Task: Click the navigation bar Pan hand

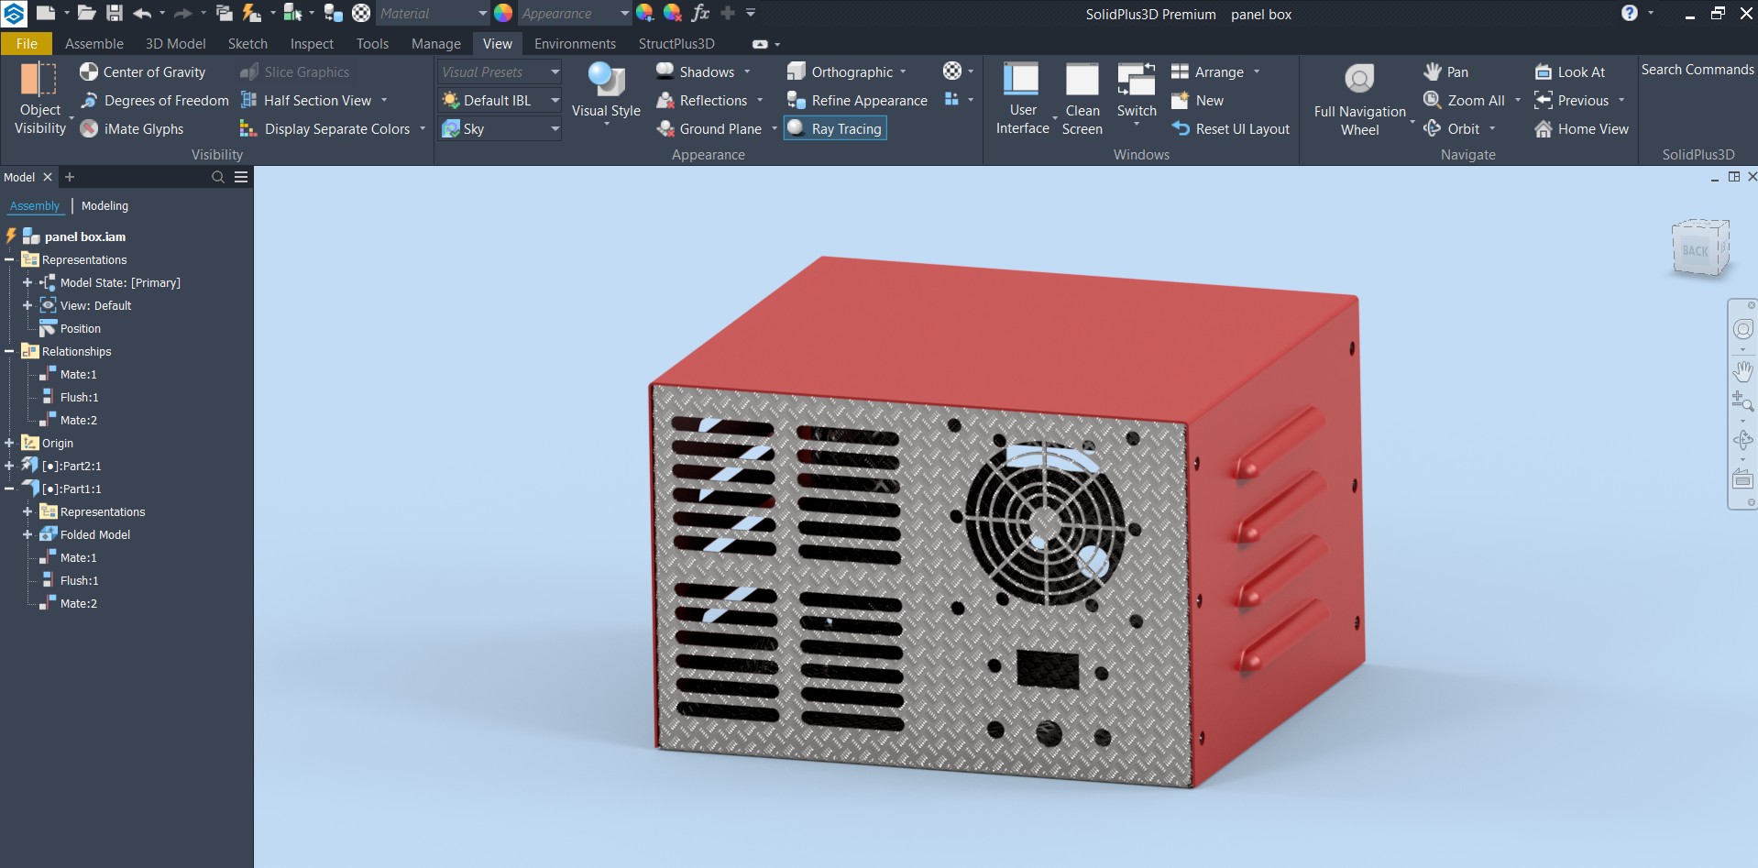Action: (x=1742, y=371)
